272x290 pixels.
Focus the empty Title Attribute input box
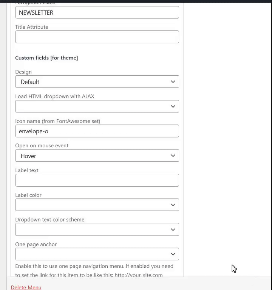click(x=97, y=37)
